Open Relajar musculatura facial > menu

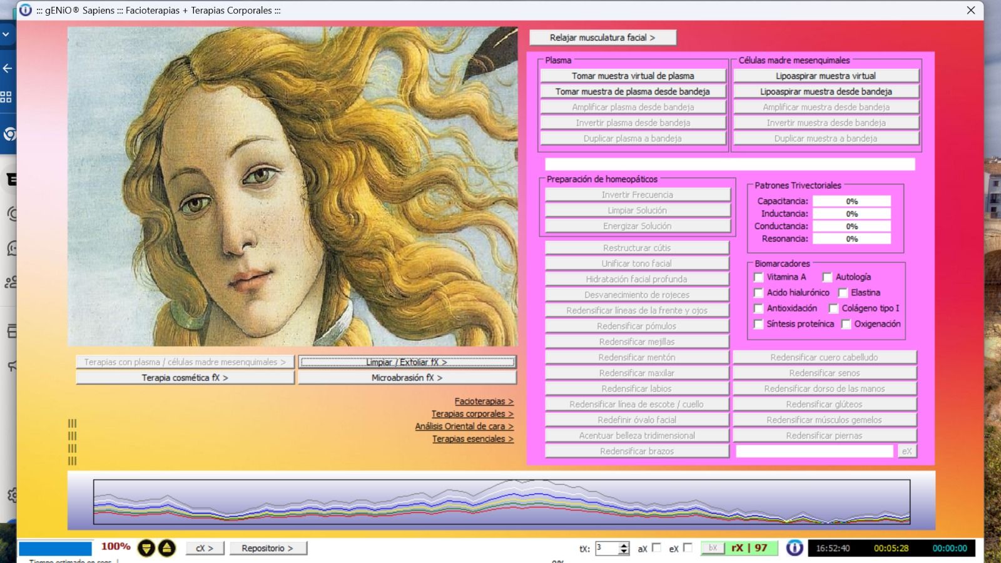coord(602,38)
